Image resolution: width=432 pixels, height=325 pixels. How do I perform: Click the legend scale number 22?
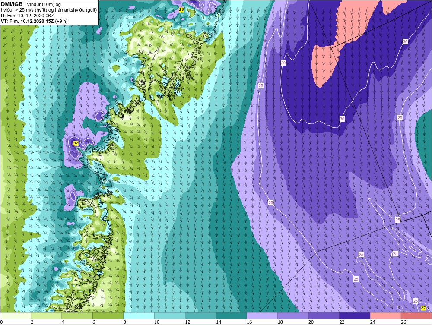pos(342,322)
